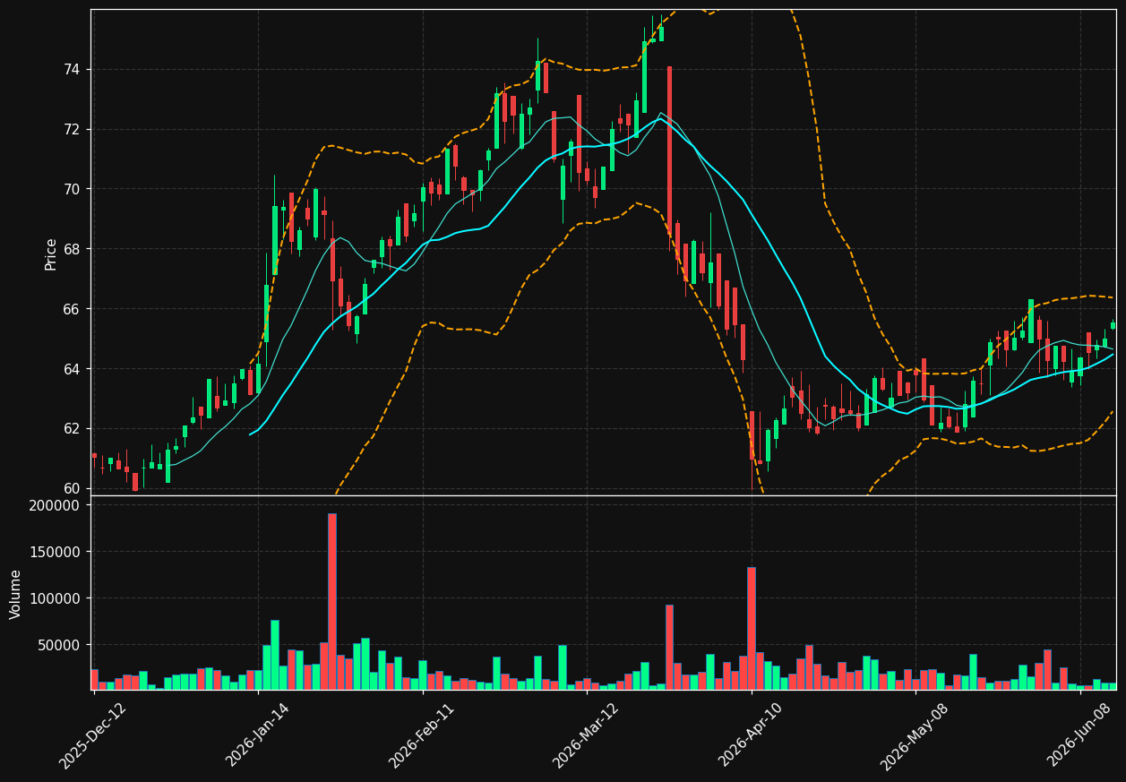Click the 68 price tick label
The width and height of the screenshot is (1126, 782).
[71, 249]
